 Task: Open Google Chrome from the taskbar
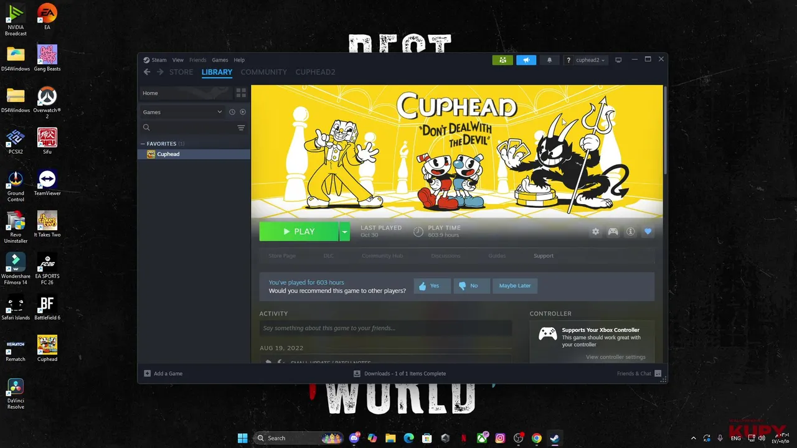coord(536,438)
